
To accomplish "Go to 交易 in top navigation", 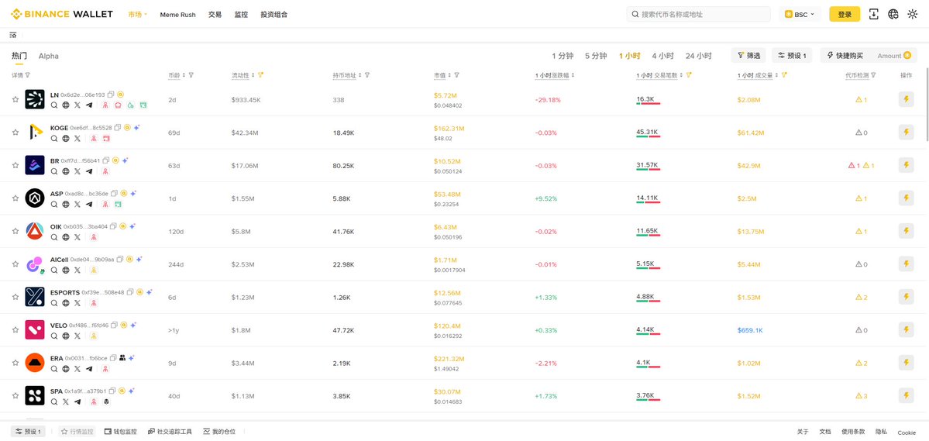I will (215, 14).
